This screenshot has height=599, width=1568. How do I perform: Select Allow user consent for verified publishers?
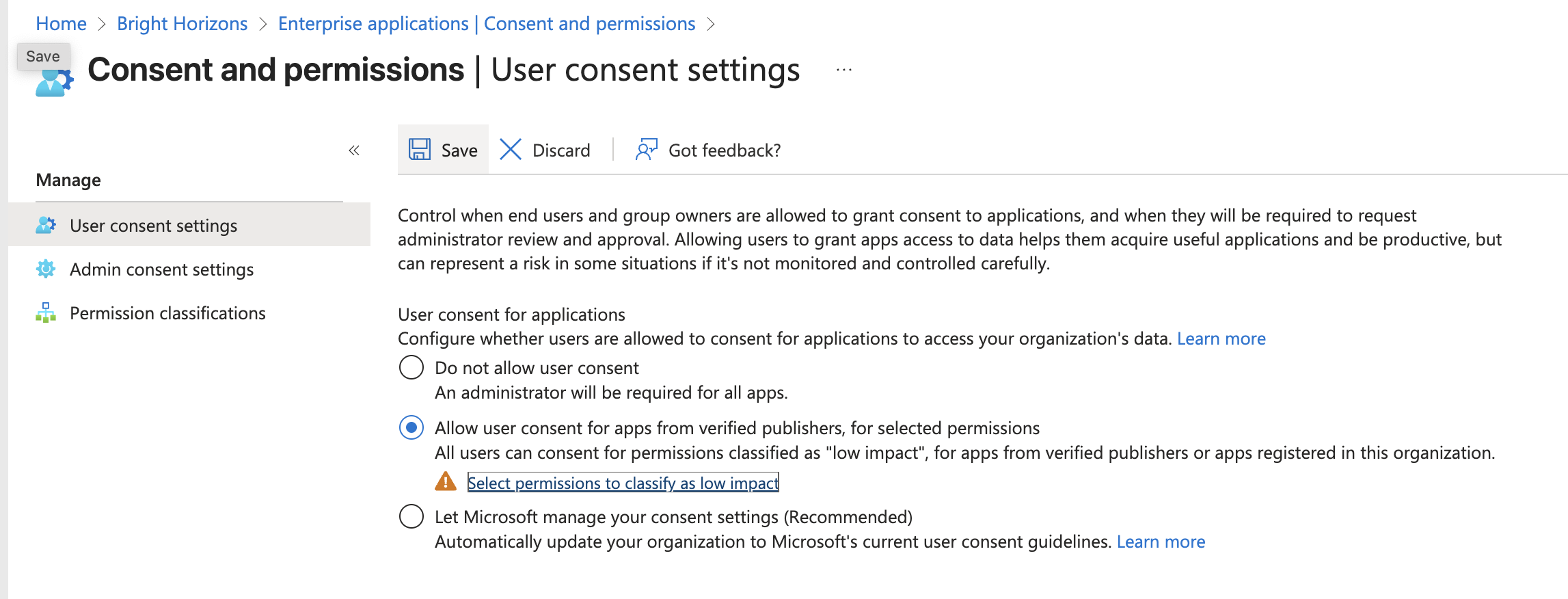pos(411,428)
